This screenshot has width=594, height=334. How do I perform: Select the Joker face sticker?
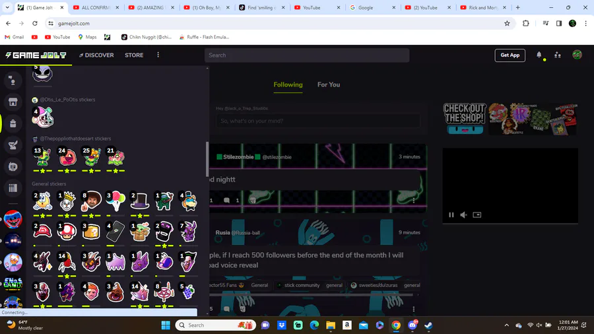(188, 261)
